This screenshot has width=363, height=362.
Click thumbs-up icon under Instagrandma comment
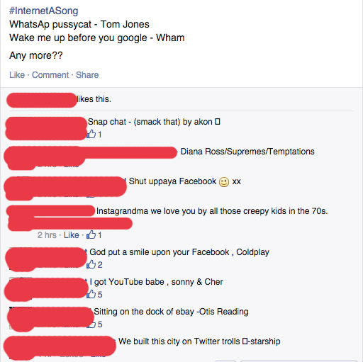coord(91,234)
